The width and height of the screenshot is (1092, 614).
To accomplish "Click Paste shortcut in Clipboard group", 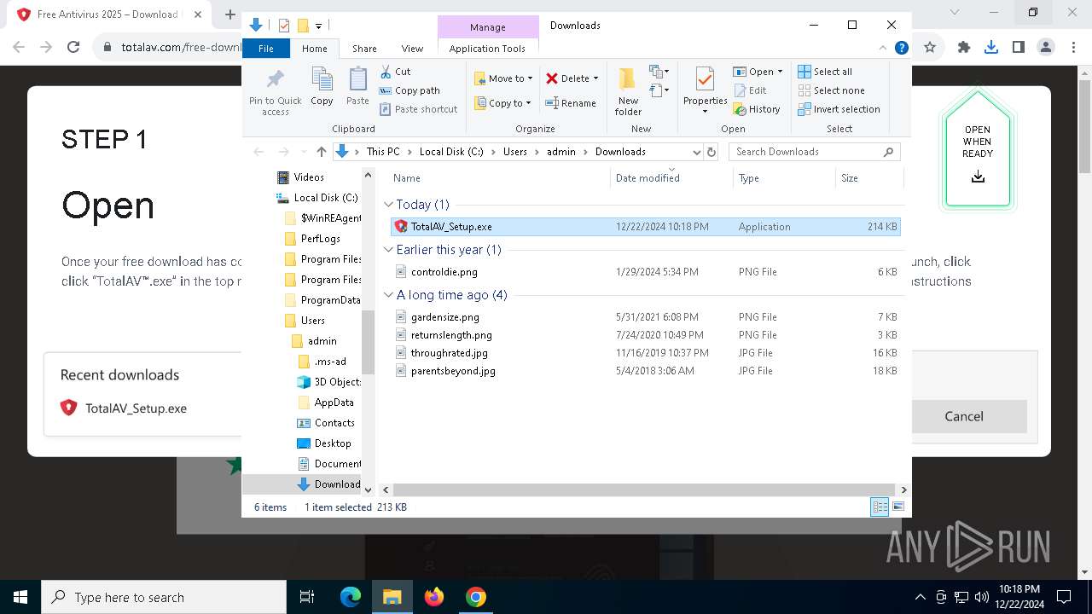I will (418, 109).
